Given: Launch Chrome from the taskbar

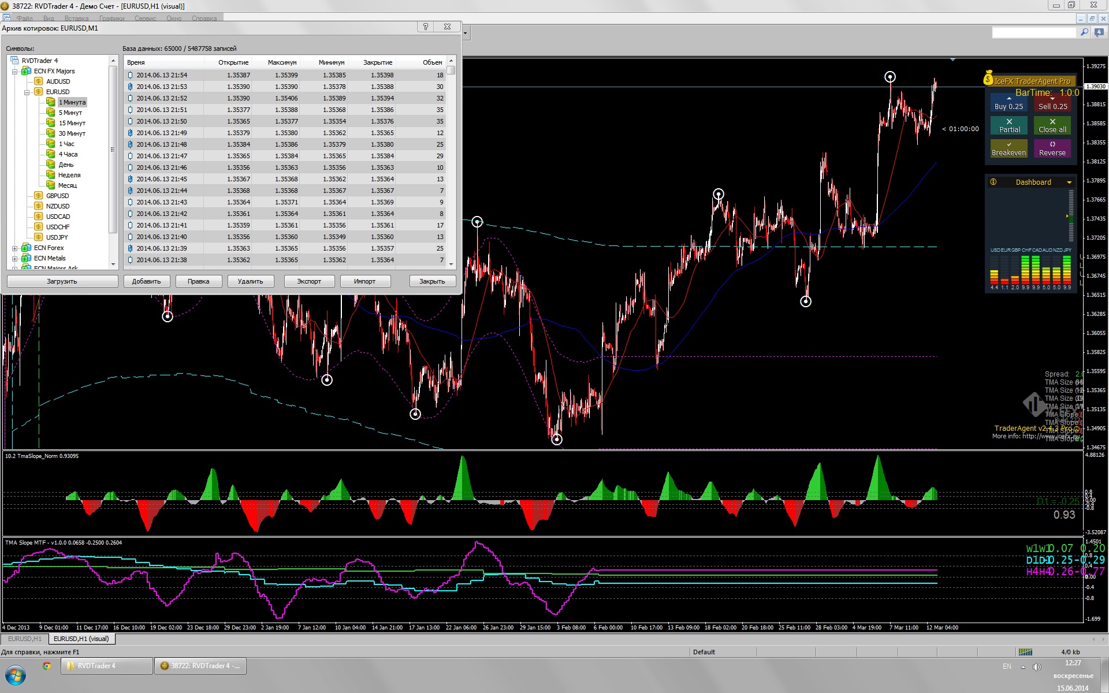Looking at the screenshot, I should (x=47, y=666).
